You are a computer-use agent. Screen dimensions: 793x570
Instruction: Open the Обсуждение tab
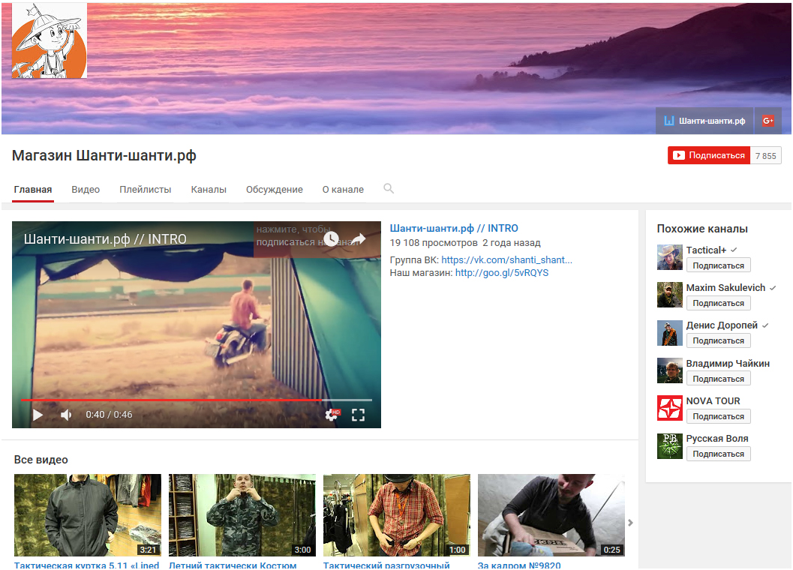pyautogui.click(x=274, y=190)
